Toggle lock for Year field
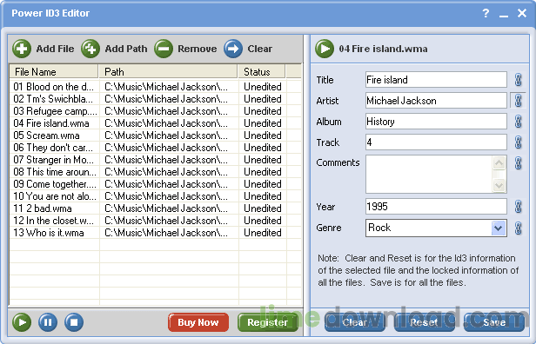Viewport: 536px width, 344px height. point(519,207)
